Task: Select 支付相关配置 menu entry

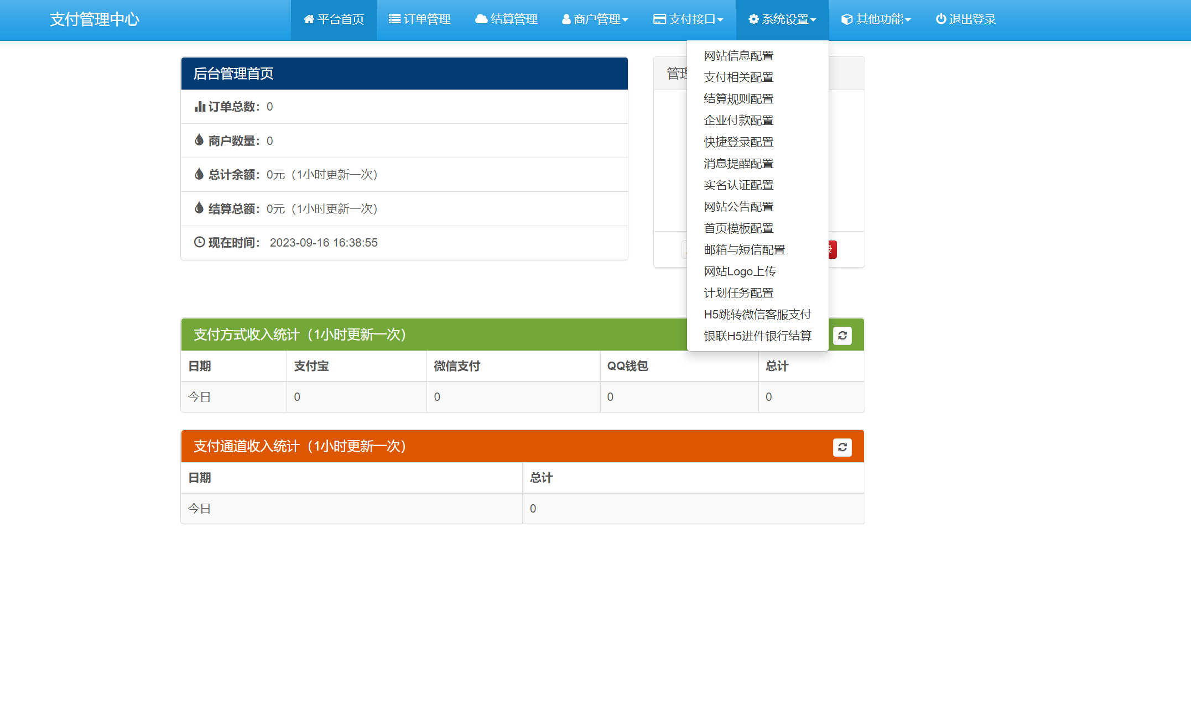Action: click(x=738, y=77)
